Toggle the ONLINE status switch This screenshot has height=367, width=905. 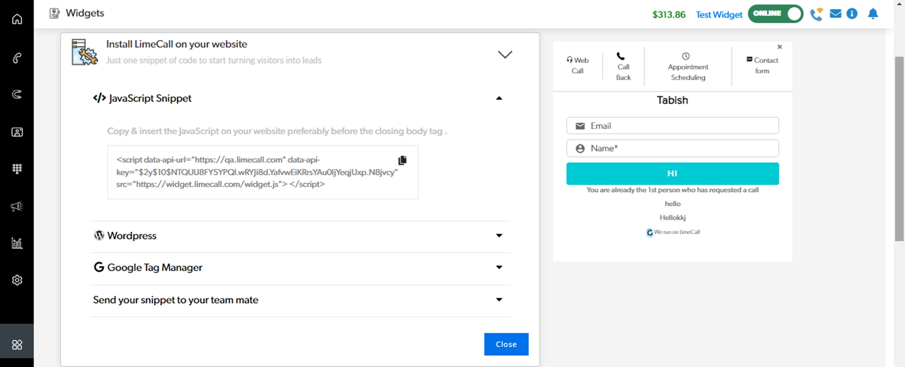pyautogui.click(x=775, y=14)
